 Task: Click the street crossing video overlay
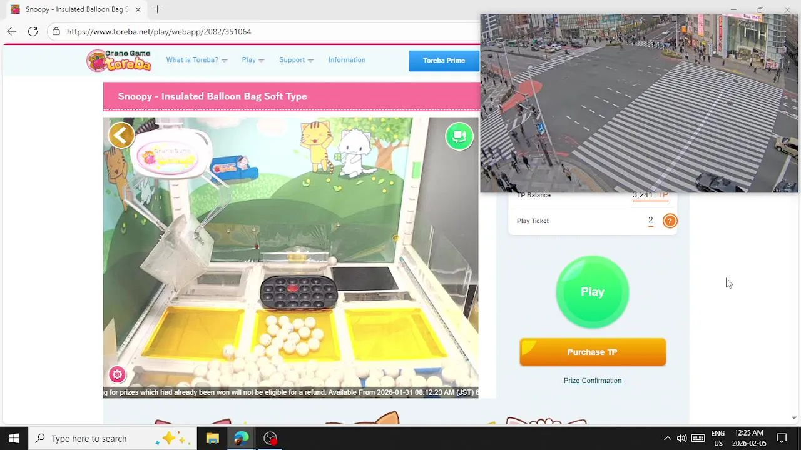639,103
